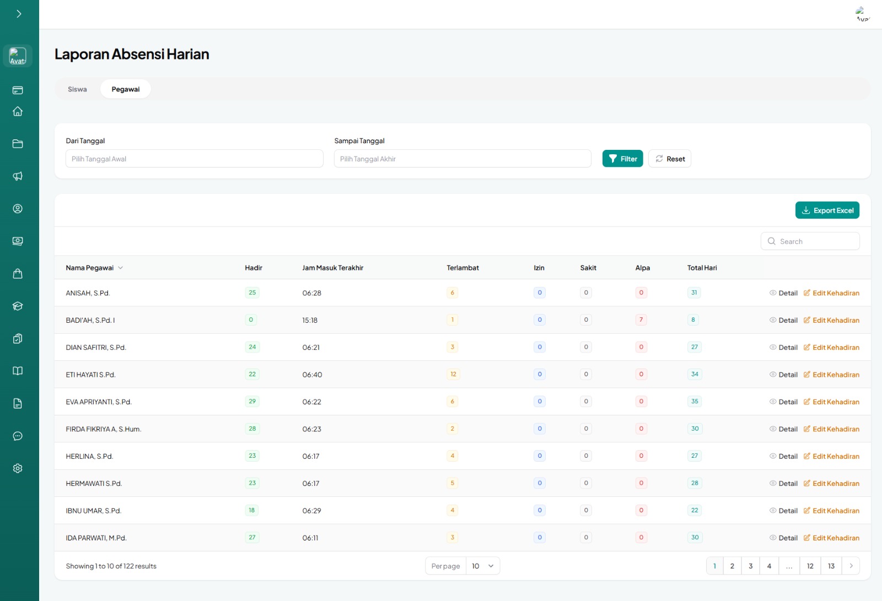The width and height of the screenshot is (882, 601).
Task: Click the user avatar at top right
Action: [862, 14]
